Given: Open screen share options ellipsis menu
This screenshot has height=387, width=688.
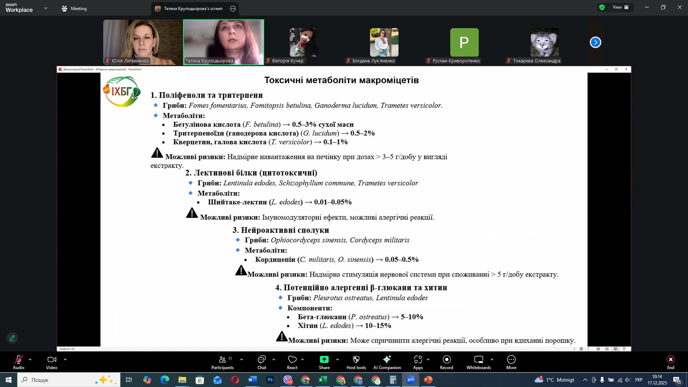Looking at the screenshot, I should click(x=233, y=9).
